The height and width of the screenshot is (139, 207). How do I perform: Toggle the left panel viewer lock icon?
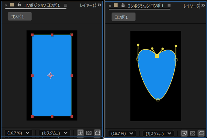pyautogui.click(x=19, y=5)
